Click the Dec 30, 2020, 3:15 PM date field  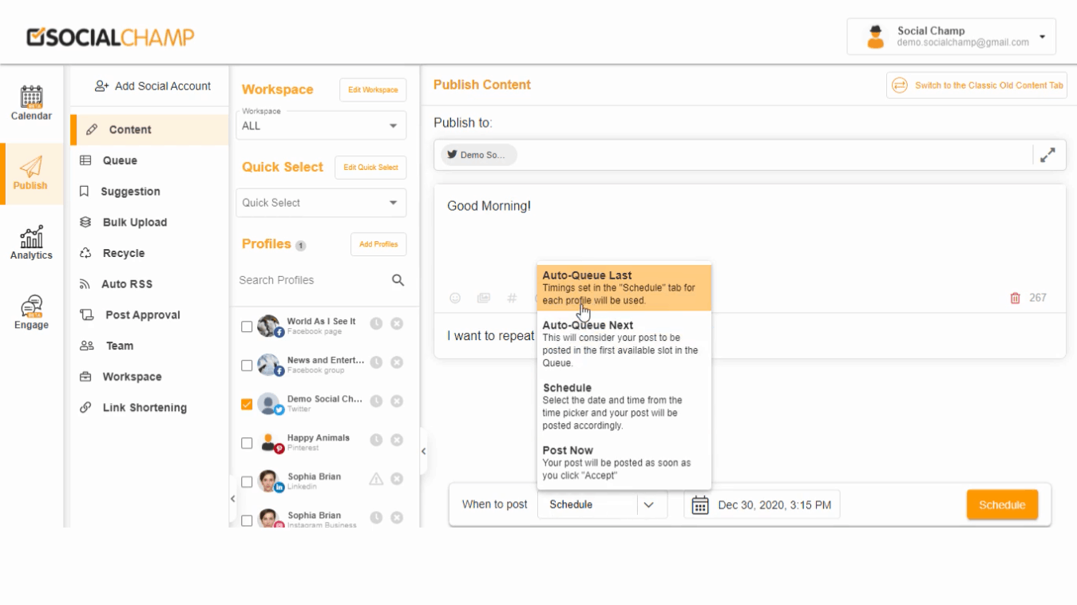[x=762, y=504]
